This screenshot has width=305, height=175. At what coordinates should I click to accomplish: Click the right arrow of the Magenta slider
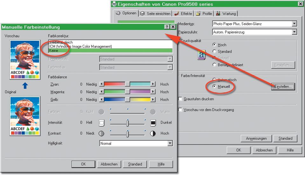(x=153, y=92)
